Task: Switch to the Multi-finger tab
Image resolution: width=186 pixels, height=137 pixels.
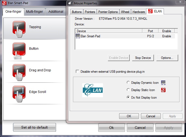Action: coord(35,12)
